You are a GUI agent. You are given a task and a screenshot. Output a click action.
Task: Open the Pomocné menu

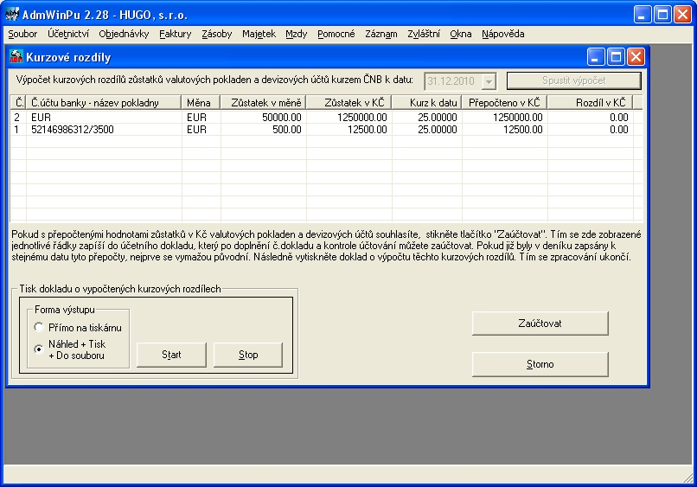(x=336, y=34)
